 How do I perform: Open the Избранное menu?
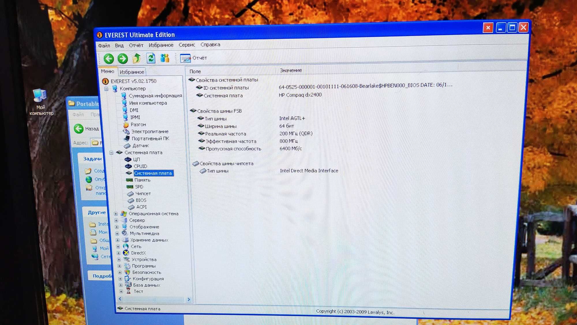click(x=161, y=45)
